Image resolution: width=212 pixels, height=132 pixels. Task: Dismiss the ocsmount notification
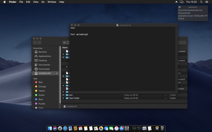click(179, 7)
